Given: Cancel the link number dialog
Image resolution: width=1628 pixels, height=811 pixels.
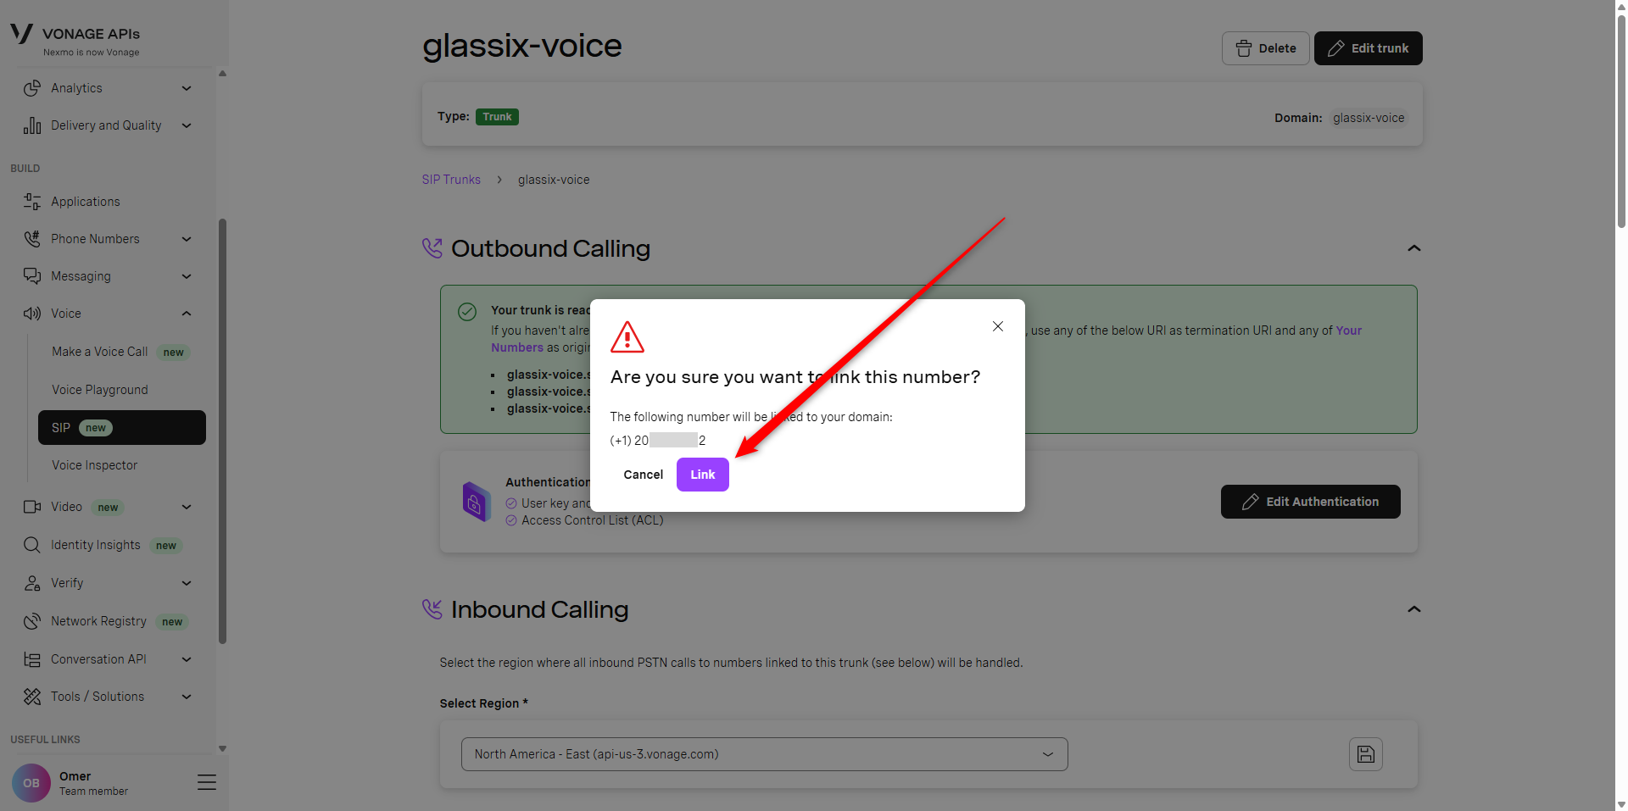Looking at the screenshot, I should point(643,475).
